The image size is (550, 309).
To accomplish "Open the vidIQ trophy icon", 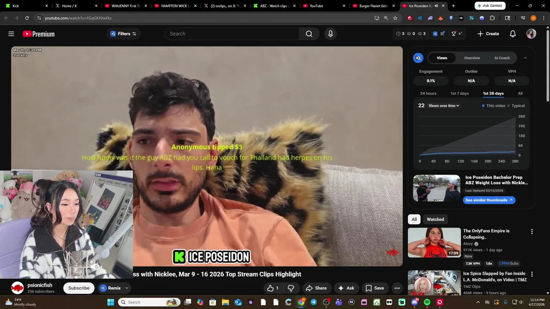I will (453, 33).
